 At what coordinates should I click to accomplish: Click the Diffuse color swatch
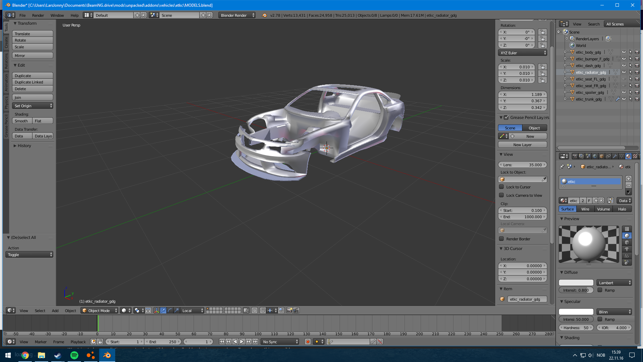(x=576, y=283)
